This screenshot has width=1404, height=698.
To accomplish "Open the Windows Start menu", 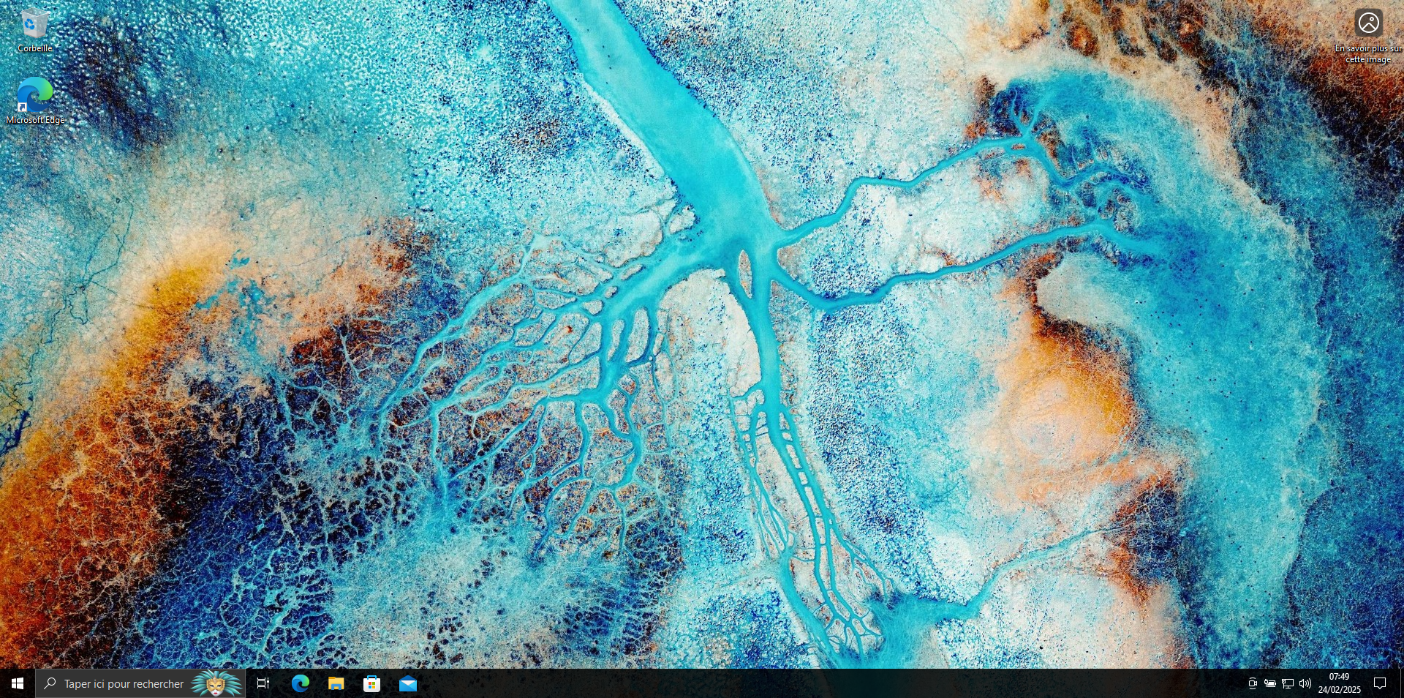I will pyautogui.click(x=18, y=683).
